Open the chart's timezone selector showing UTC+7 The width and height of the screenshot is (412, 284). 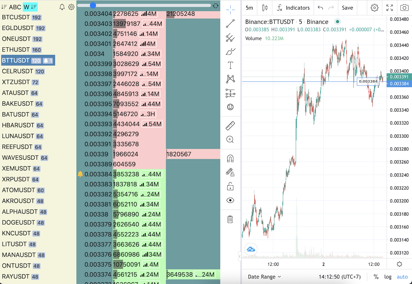tap(340, 276)
